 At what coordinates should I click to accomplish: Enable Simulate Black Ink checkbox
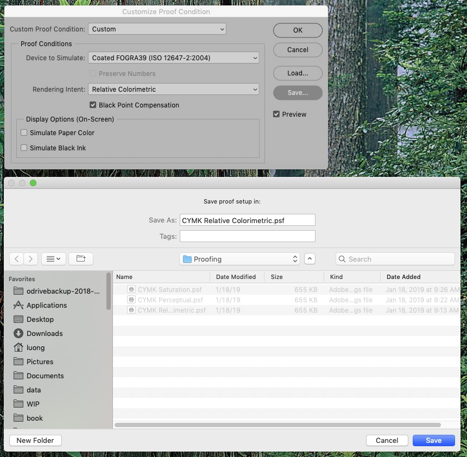pos(24,148)
